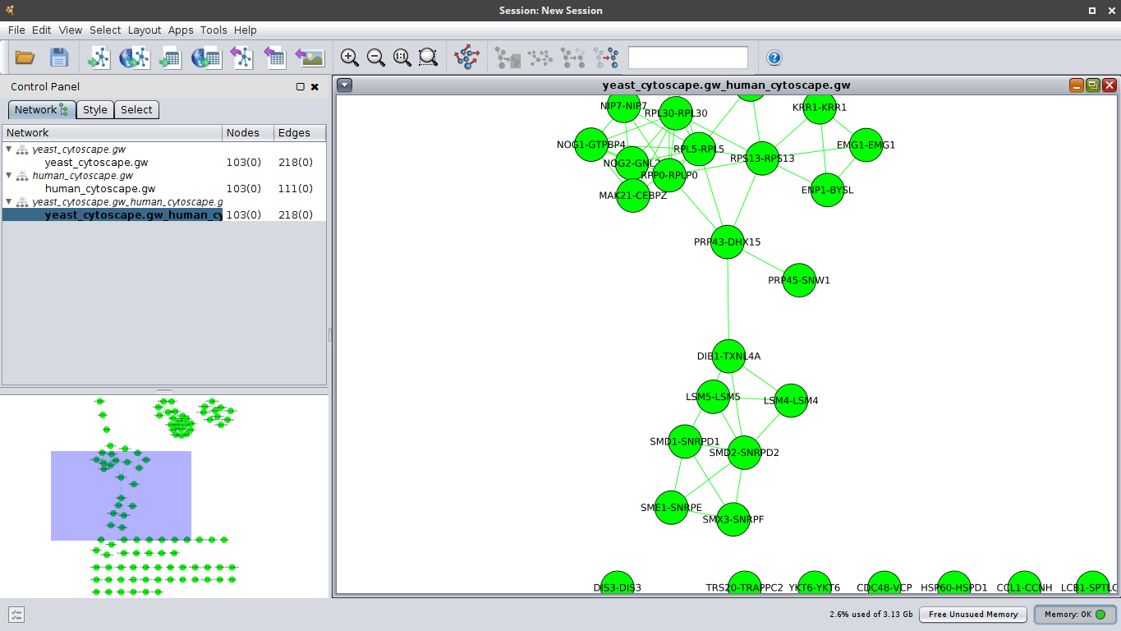Open the network view dropdown arrow
This screenshot has width=1121, height=631.
pos(345,85)
